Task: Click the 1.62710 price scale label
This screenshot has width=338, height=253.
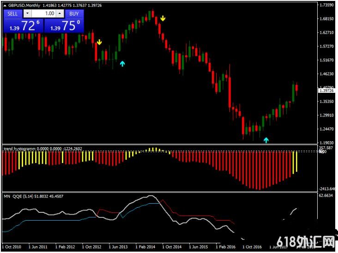Action: (326, 32)
